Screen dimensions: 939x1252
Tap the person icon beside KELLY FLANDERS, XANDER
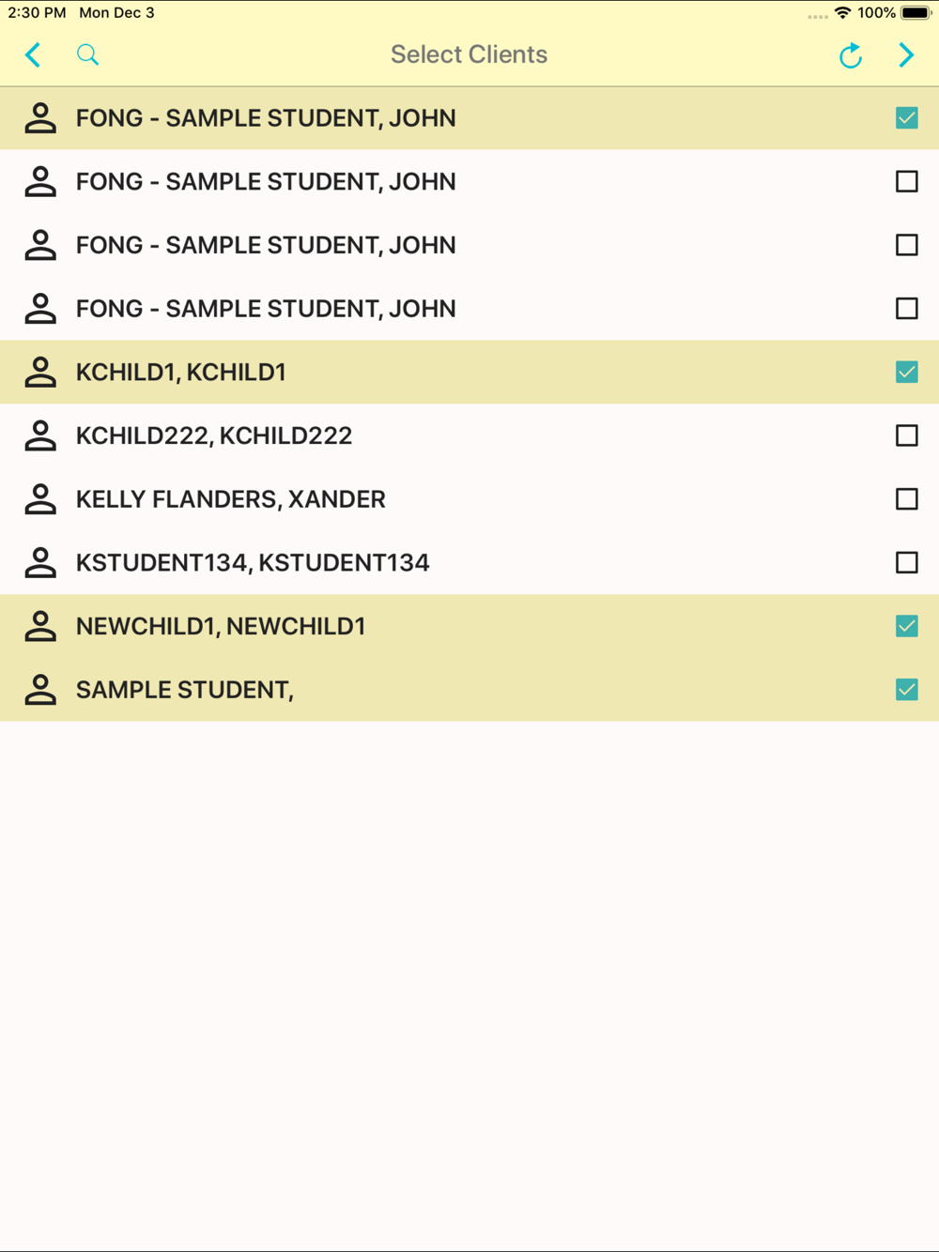(40, 499)
